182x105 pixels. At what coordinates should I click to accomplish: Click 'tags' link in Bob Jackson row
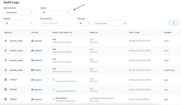(x=166, y=99)
